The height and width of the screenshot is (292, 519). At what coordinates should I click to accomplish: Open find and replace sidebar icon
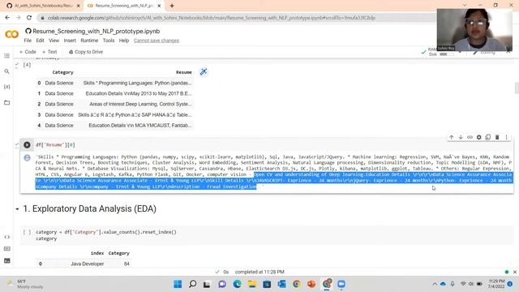[x=7, y=71]
